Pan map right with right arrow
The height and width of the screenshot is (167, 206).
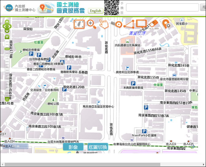10,26
